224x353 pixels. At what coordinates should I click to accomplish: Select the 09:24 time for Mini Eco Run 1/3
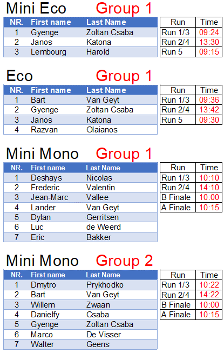(x=209, y=32)
